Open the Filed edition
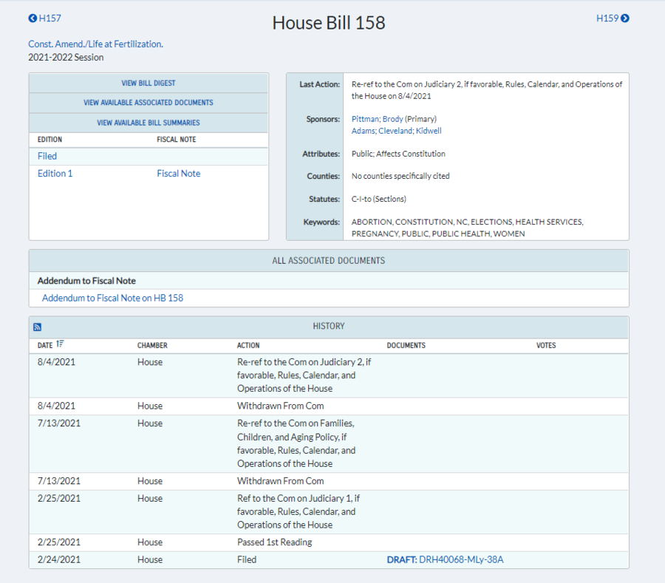665x583 pixels. point(47,156)
